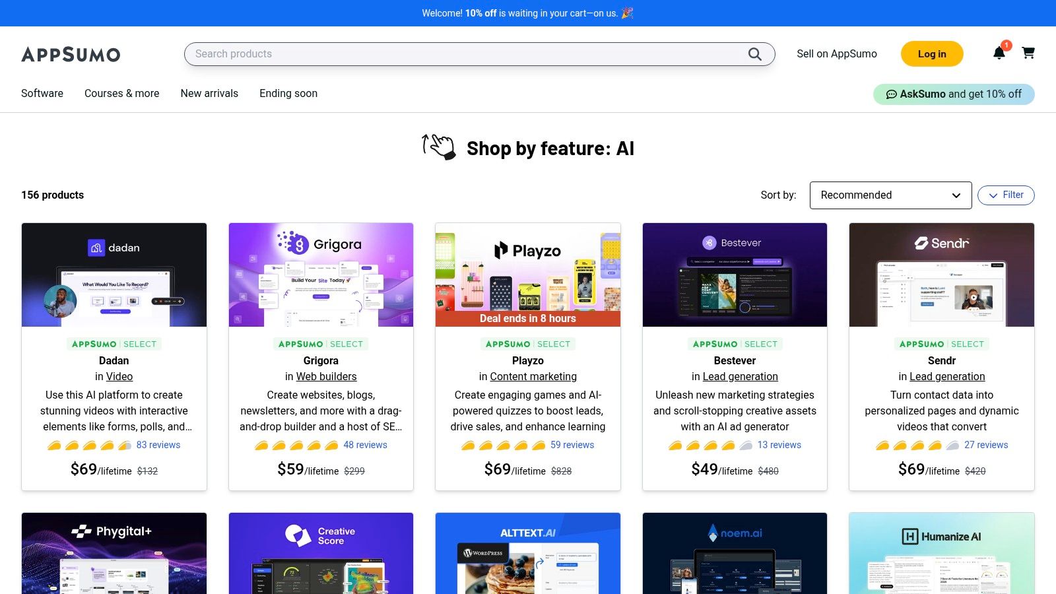Open Bestever's Lead generation category link
Viewport: 1056px width, 594px height.
pyautogui.click(x=740, y=377)
